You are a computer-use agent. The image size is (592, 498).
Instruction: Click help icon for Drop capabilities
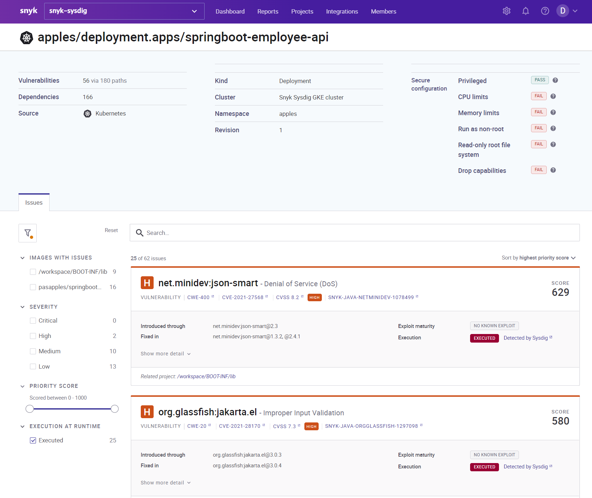[x=553, y=170]
